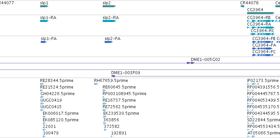The image size is (280, 138).
Task: Click the slp1-RA transcript glyph
Action: pos(44,21)
